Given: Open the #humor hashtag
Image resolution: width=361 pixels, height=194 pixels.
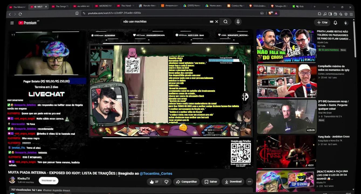Looking at the screenshot, I should [47, 190].
